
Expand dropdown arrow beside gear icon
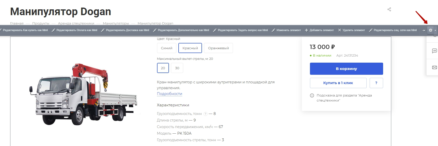[435, 30]
